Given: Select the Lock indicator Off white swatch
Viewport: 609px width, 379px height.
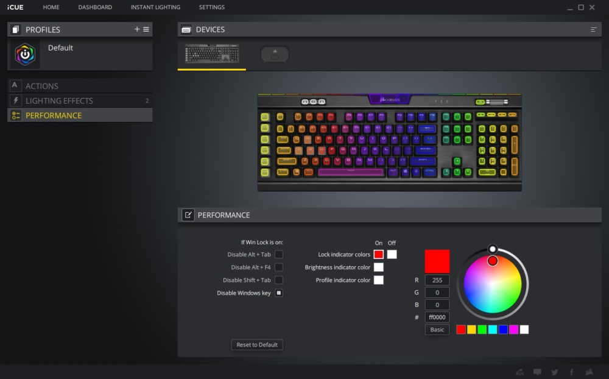Looking at the screenshot, I should pos(392,254).
